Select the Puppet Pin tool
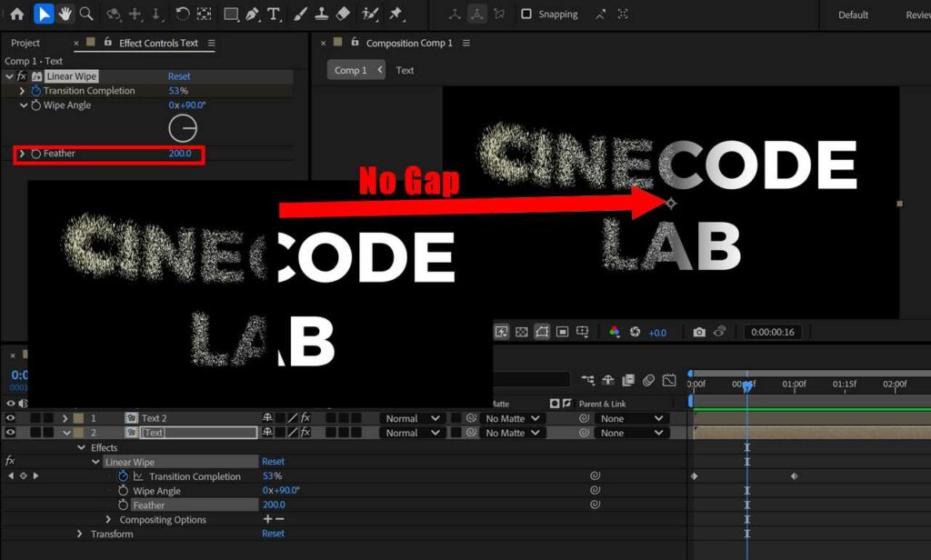 click(396, 14)
